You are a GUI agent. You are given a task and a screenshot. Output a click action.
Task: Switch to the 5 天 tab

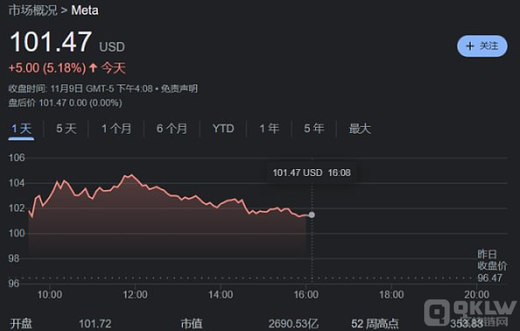(66, 129)
